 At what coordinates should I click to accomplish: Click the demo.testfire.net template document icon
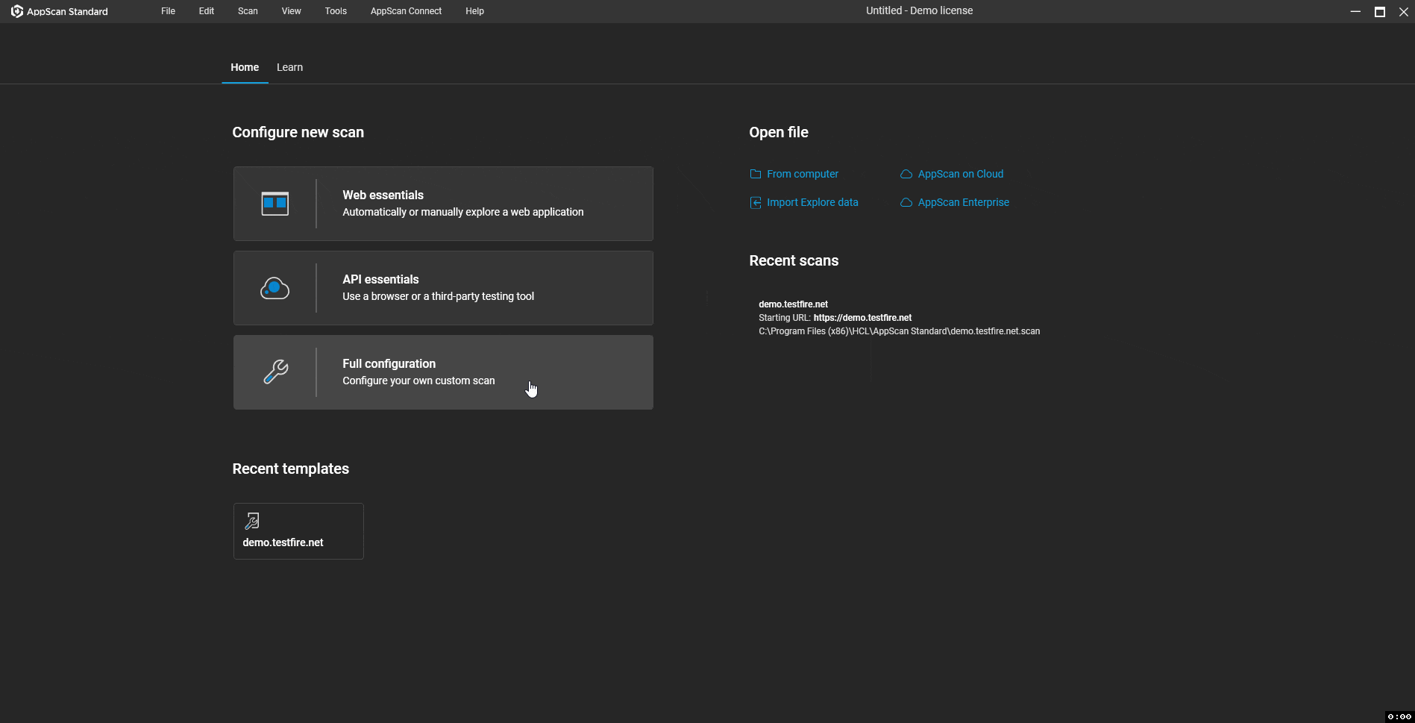(x=252, y=521)
